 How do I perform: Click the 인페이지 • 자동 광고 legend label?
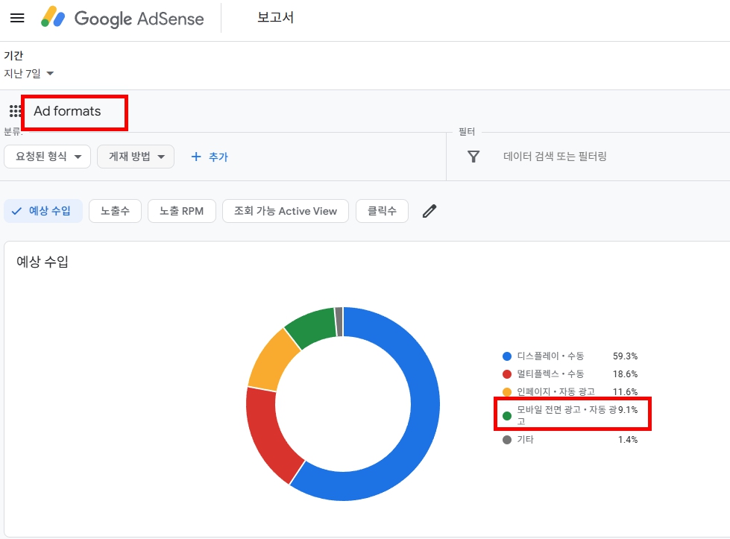point(556,391)
